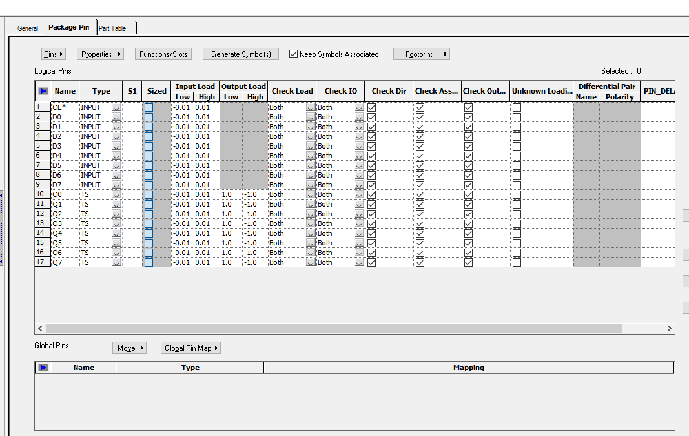Open Type dropdown for OE* pin
Image resolution: width=689 pixels, height=436 pixels.
pyautogui.click(x=116, y=107)
